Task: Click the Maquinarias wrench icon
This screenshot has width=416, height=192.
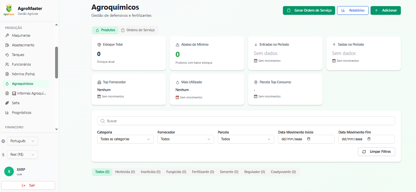Action: coord(7,35)
